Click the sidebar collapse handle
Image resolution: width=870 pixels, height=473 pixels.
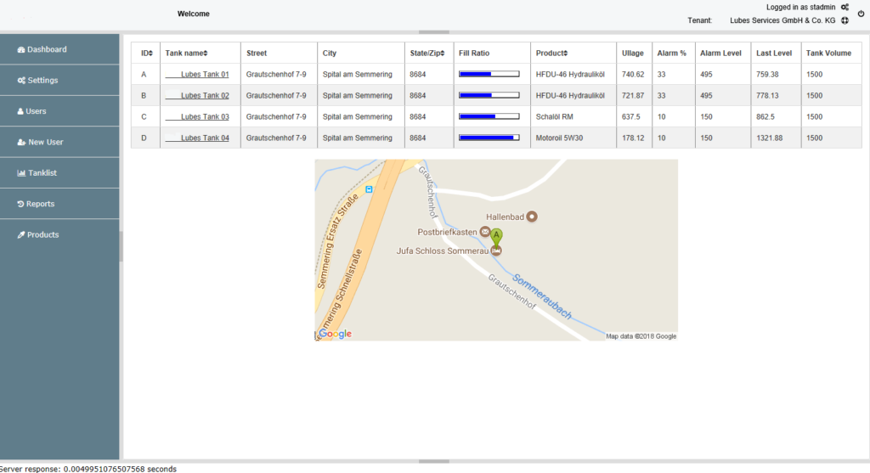121,246
